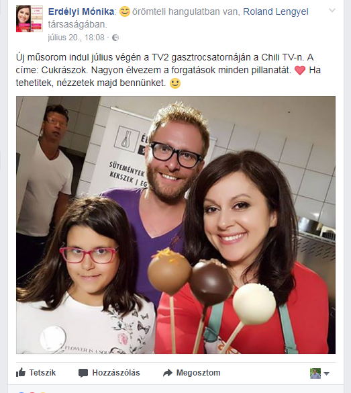Click the red heart emoji in the post text
Viewport: 351px width, 393px height.
pyautogui.click(x=300, y=71)
